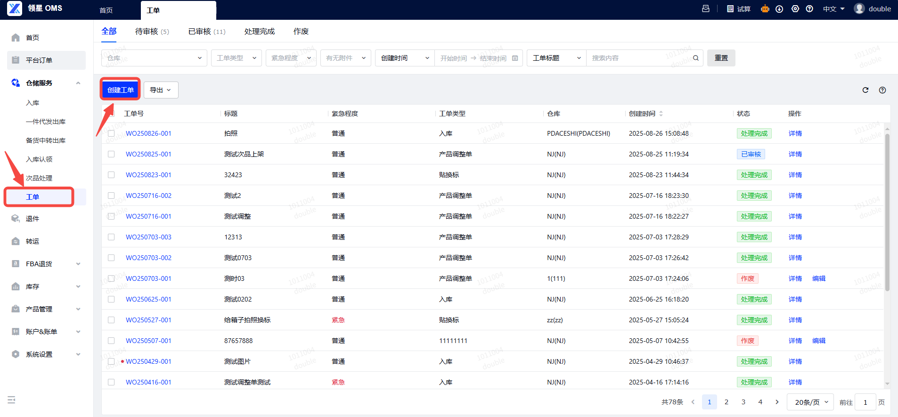Collapse the sidebar with bottom menu icon
Viewport: 898px width, 417px height.
[12, 400]
